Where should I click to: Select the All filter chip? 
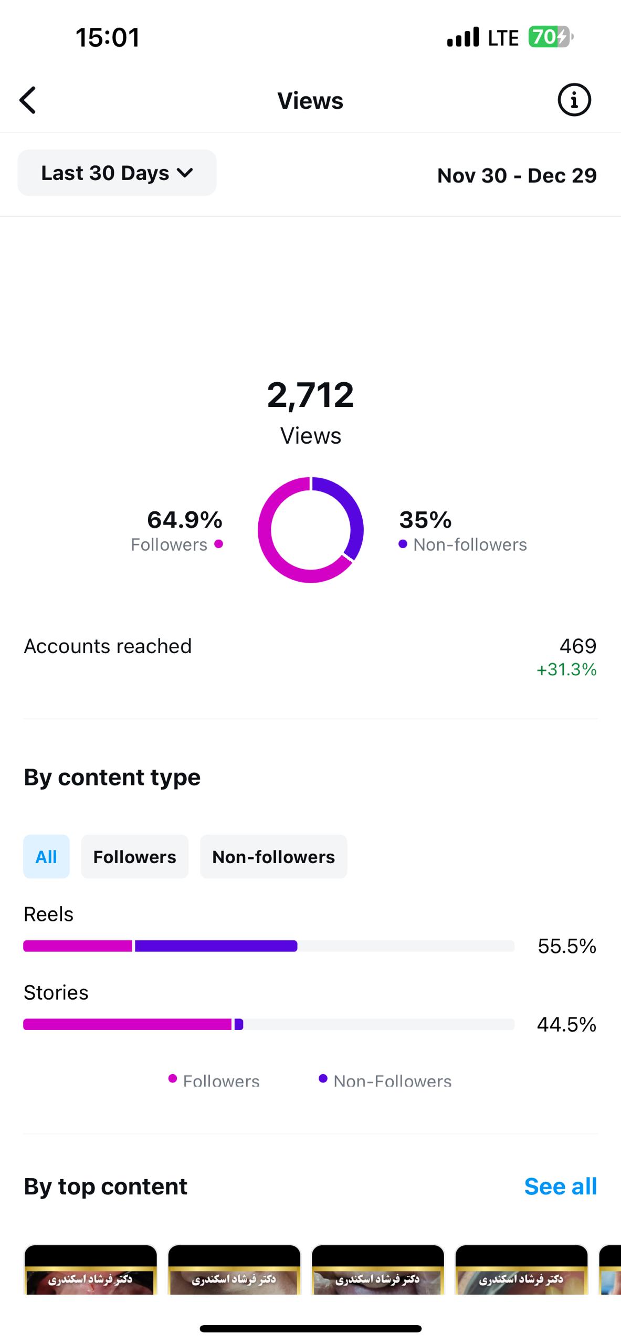pyautogui.click(x=46, y=857)
